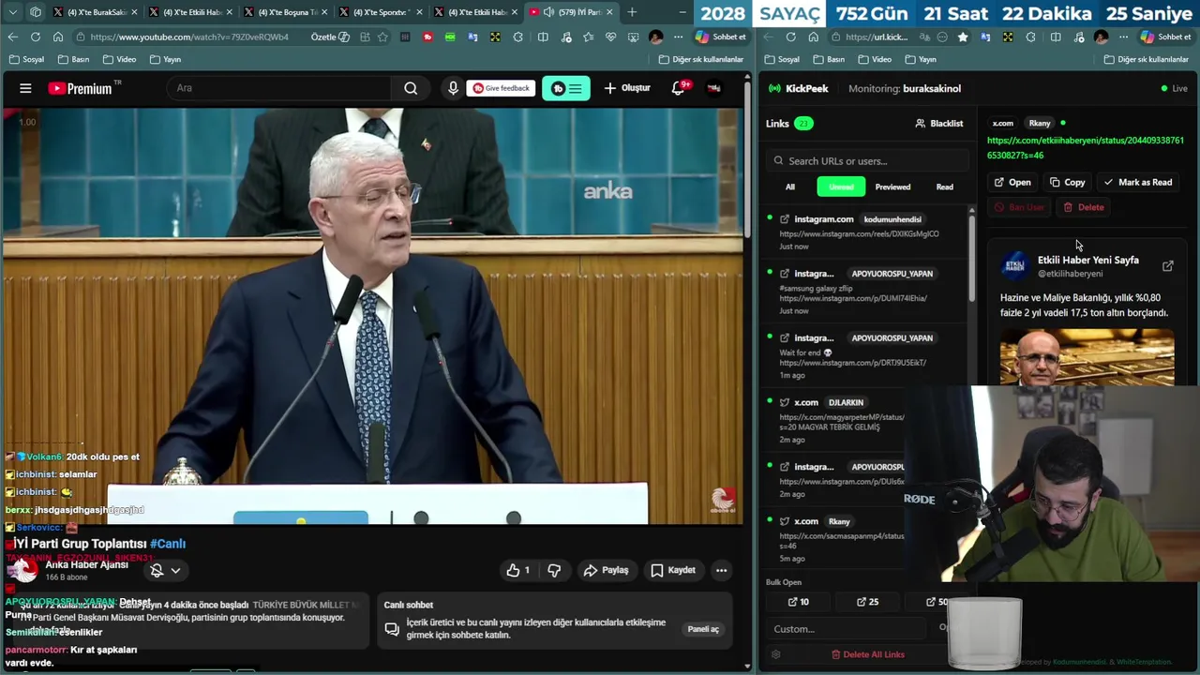The width and height of the screenshot is (1200, 675).
Task: Click Search URLs or users field
Action: click(x=867, y=160)
